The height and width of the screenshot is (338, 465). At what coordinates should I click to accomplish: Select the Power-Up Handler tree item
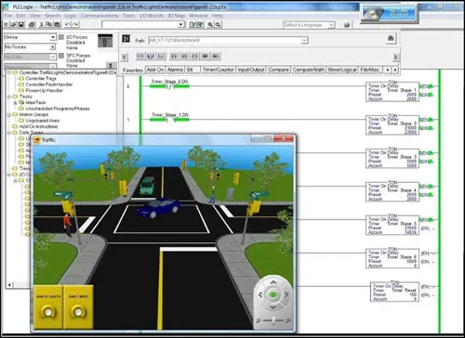(x=41, y=90)
